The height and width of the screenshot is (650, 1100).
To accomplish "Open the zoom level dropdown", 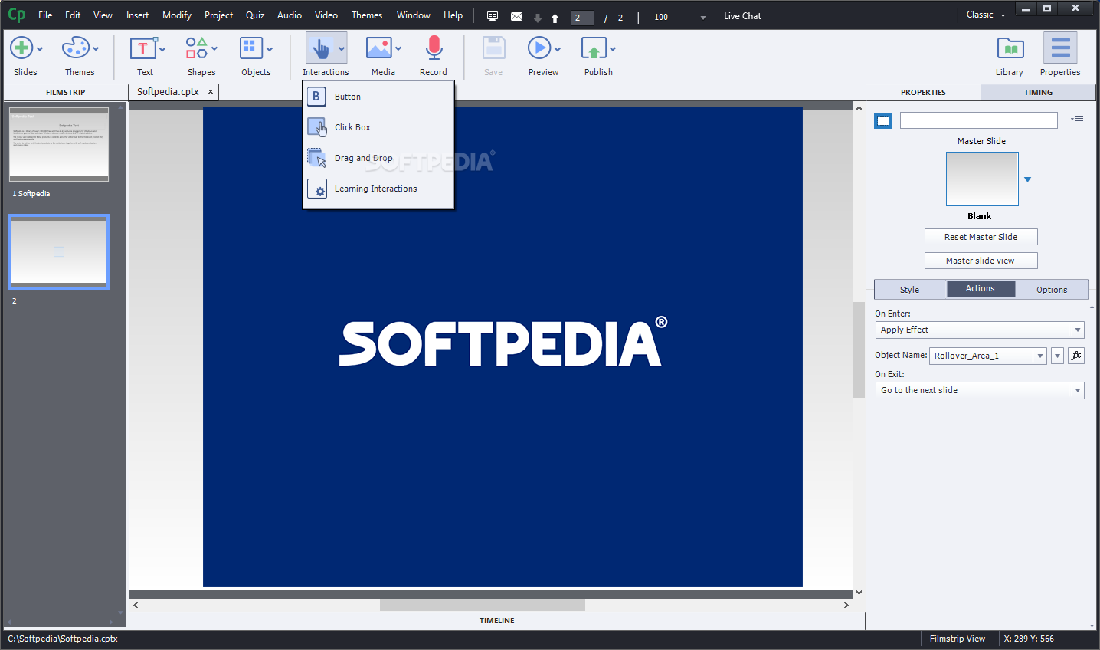I will point(703,18).
